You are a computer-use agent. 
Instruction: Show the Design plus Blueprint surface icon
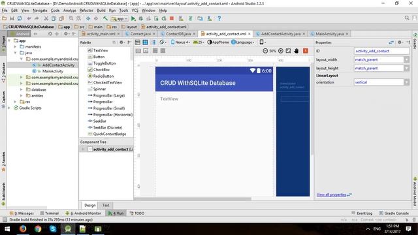[154, 42]
